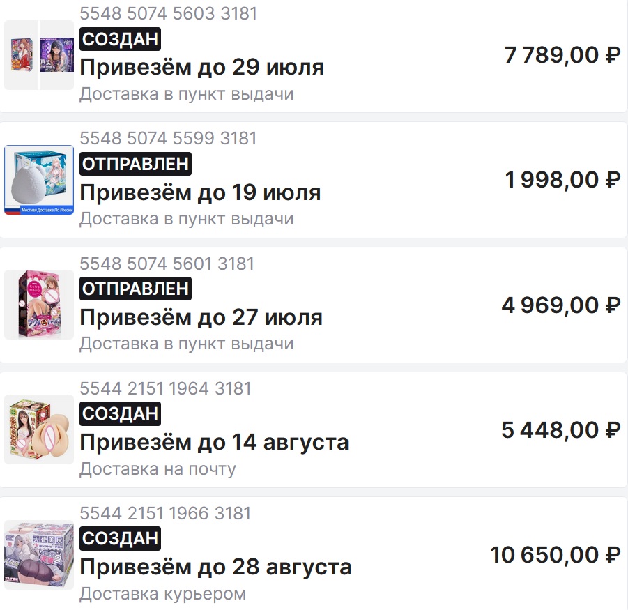
Task: Open product thumbnail of order 5548 5074 5599 3181
Action: pyautogui.click(x=39, y=180)
